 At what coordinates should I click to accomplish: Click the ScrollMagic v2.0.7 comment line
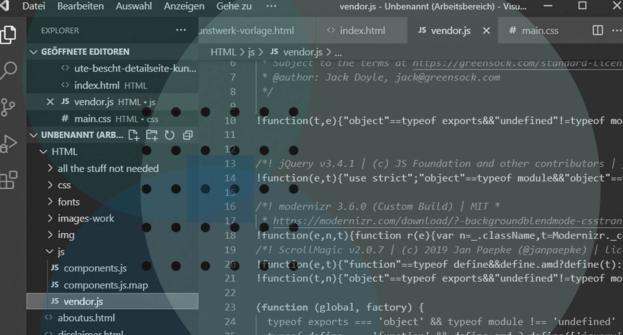[439, 250]
